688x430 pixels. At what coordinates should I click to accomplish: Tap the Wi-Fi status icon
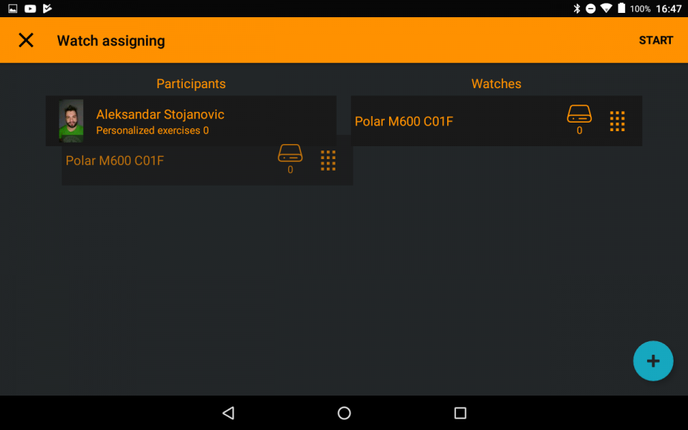coord(606,9)
